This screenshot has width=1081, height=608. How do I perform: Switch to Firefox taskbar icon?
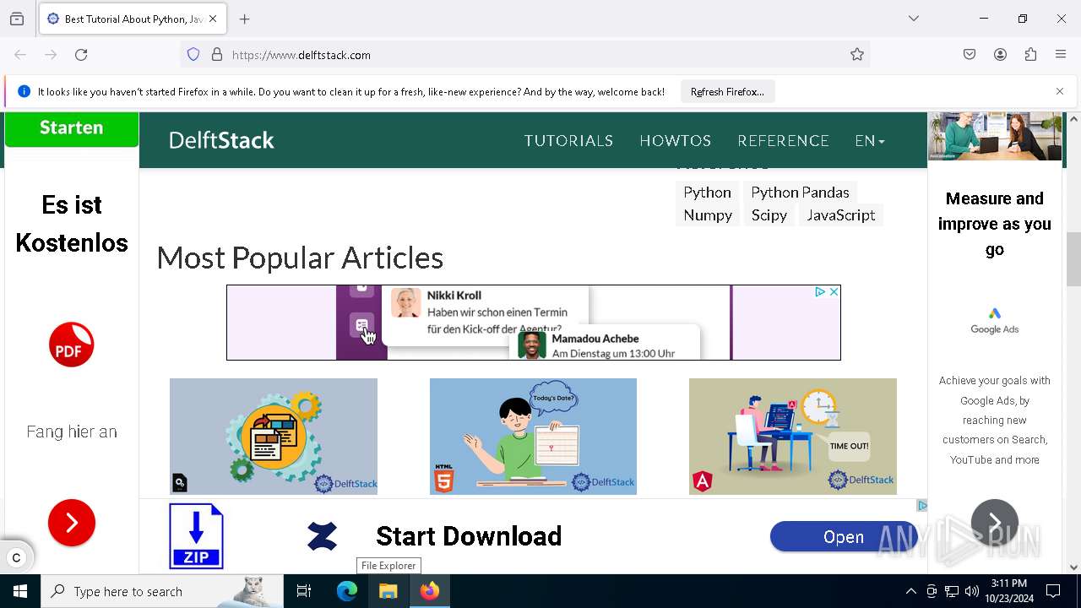tap(430, 591)
